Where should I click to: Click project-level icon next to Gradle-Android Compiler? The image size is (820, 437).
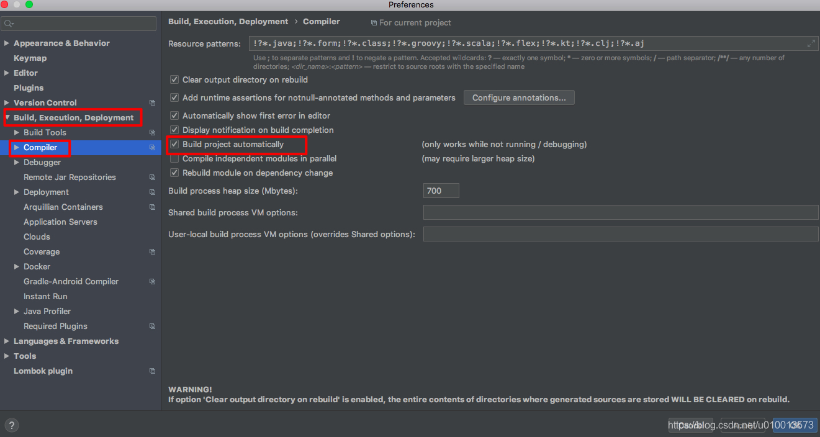(152, 281)
